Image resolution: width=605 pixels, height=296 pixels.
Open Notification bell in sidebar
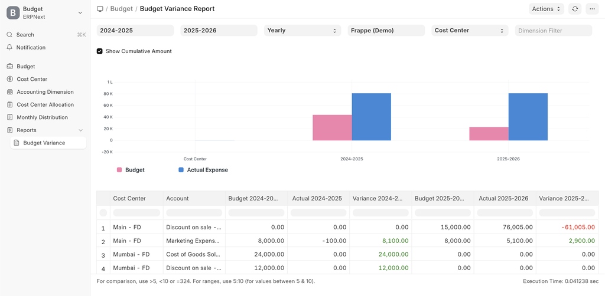[9, 47]
